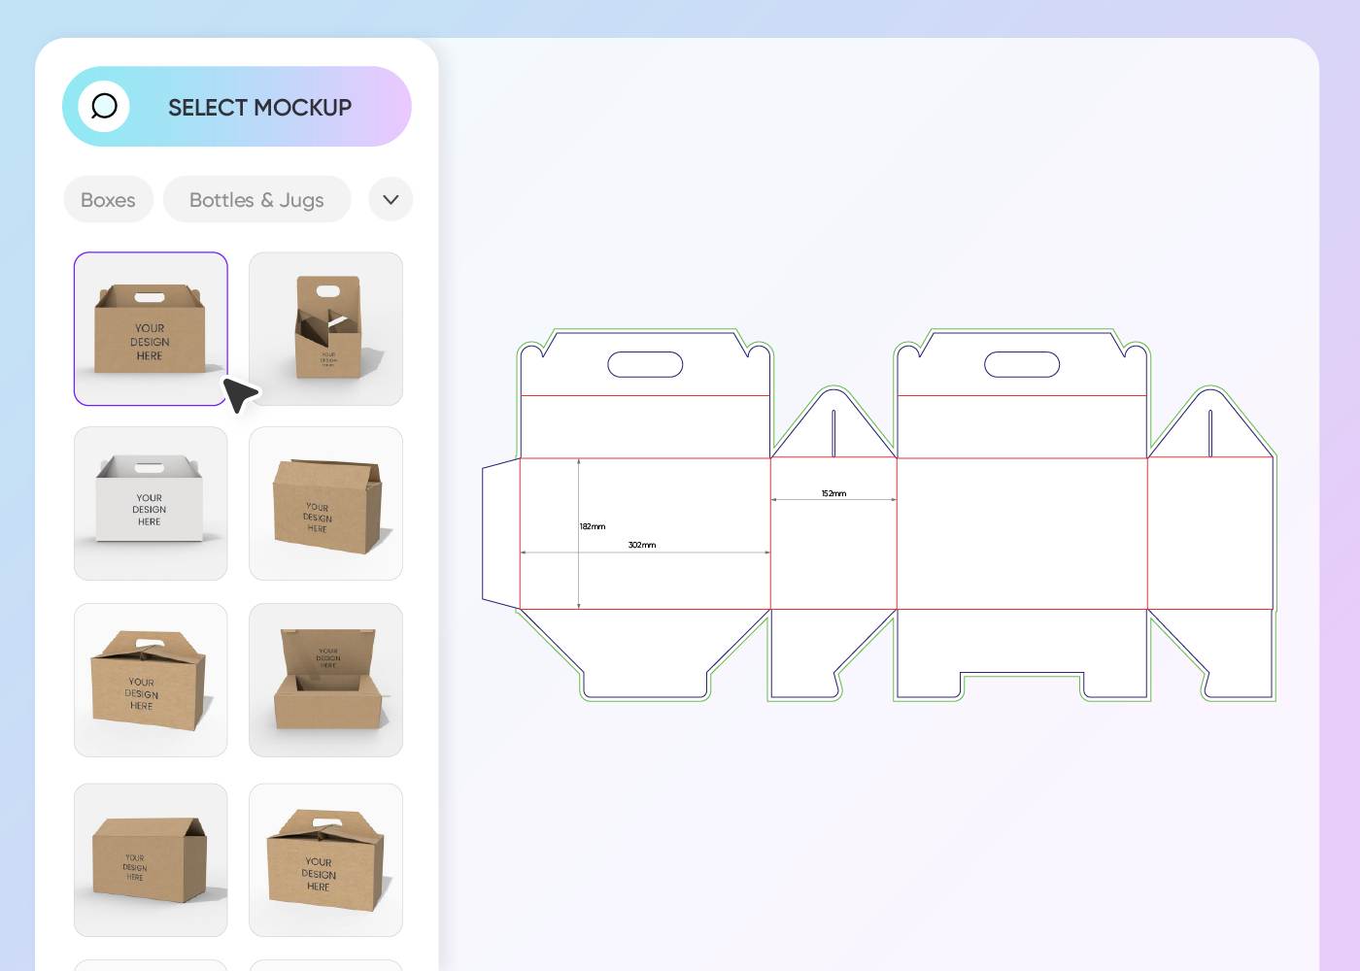Select the open shipping box mockup
This screenshot has height=971, width=1360.
point(325,503)
